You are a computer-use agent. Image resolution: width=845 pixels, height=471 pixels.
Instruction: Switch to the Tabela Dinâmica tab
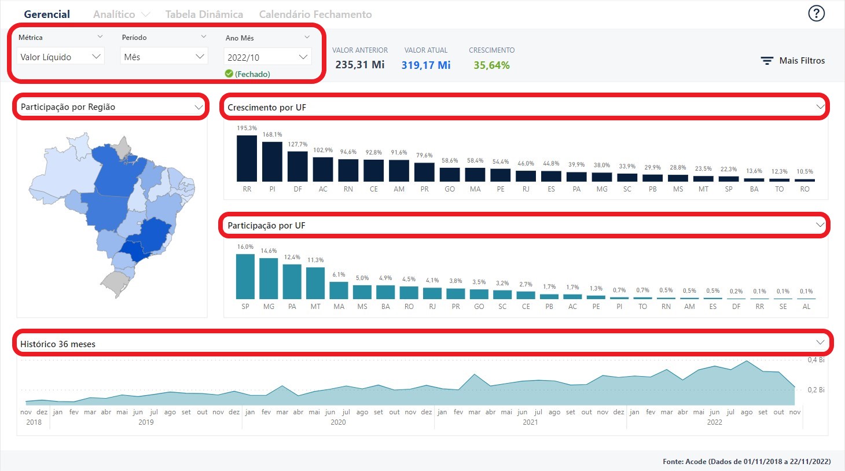tap(204, 14)
